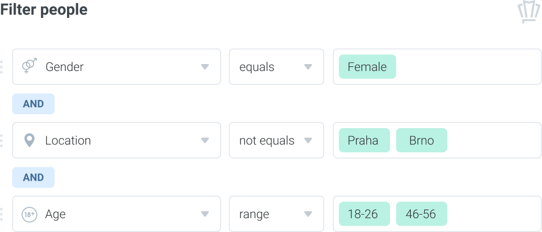The width and height of the screenshot is (542, 232).
Task: Open the Gender attribute dropdown
Action: [117, 66]
